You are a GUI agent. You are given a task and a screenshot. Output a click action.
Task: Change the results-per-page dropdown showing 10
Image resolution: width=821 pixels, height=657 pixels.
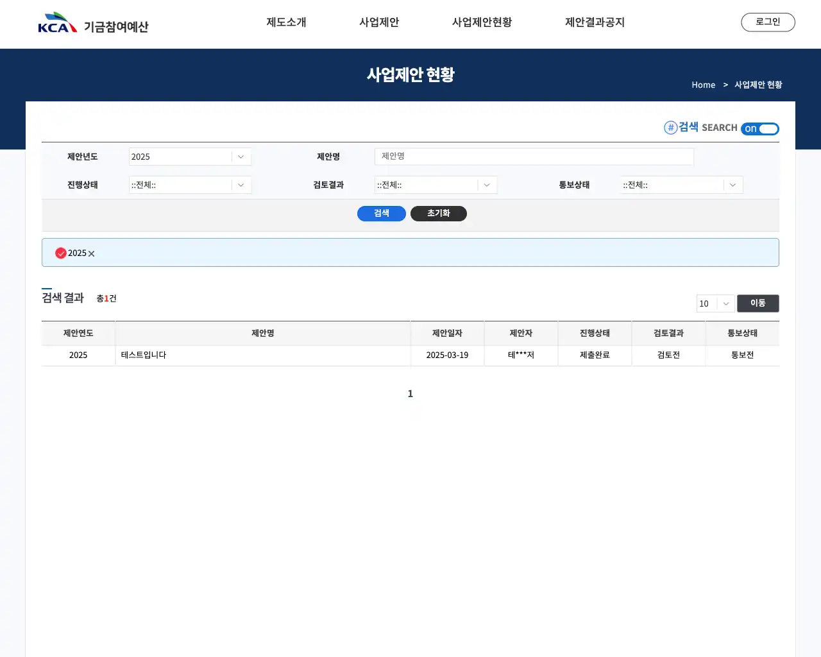point(715,303)
